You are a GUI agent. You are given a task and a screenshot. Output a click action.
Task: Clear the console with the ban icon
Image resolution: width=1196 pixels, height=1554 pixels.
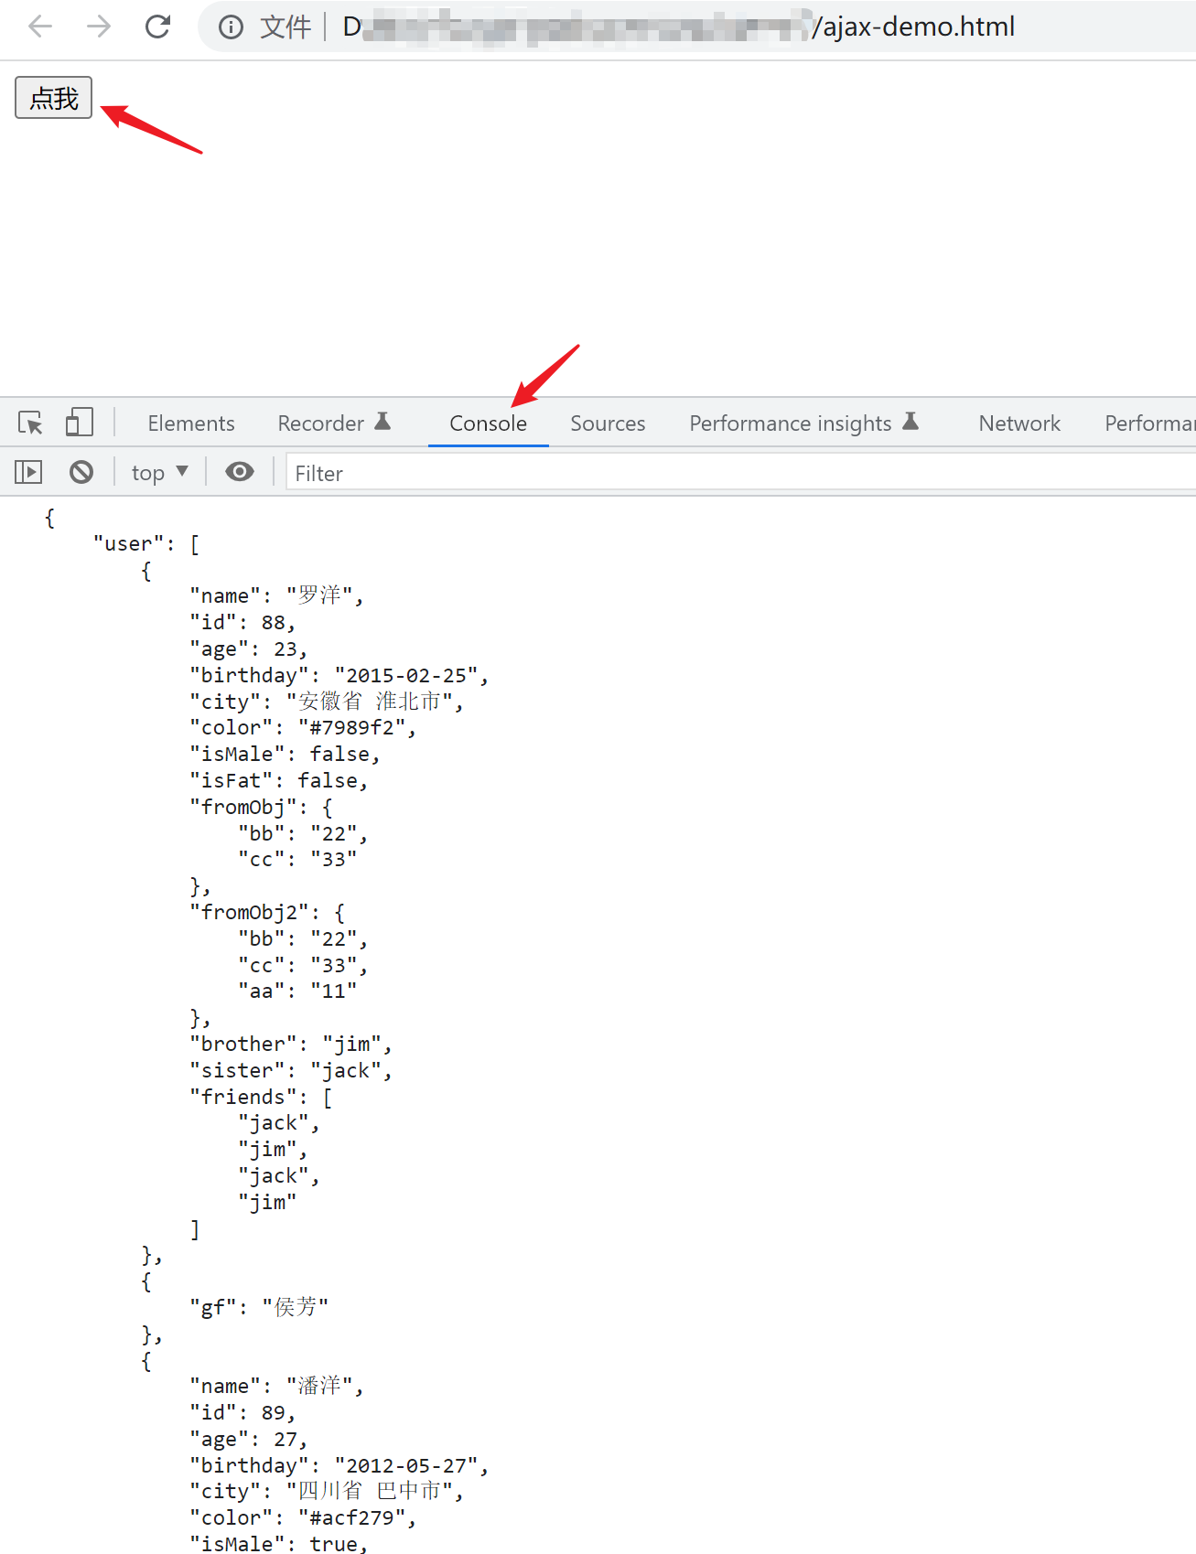[81, 472]
